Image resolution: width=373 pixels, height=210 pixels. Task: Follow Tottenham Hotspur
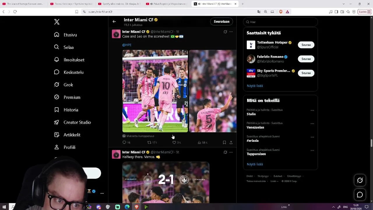(306, 45)
